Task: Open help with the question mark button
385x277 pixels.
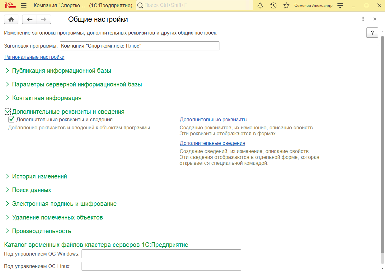Action: [372, 32]
